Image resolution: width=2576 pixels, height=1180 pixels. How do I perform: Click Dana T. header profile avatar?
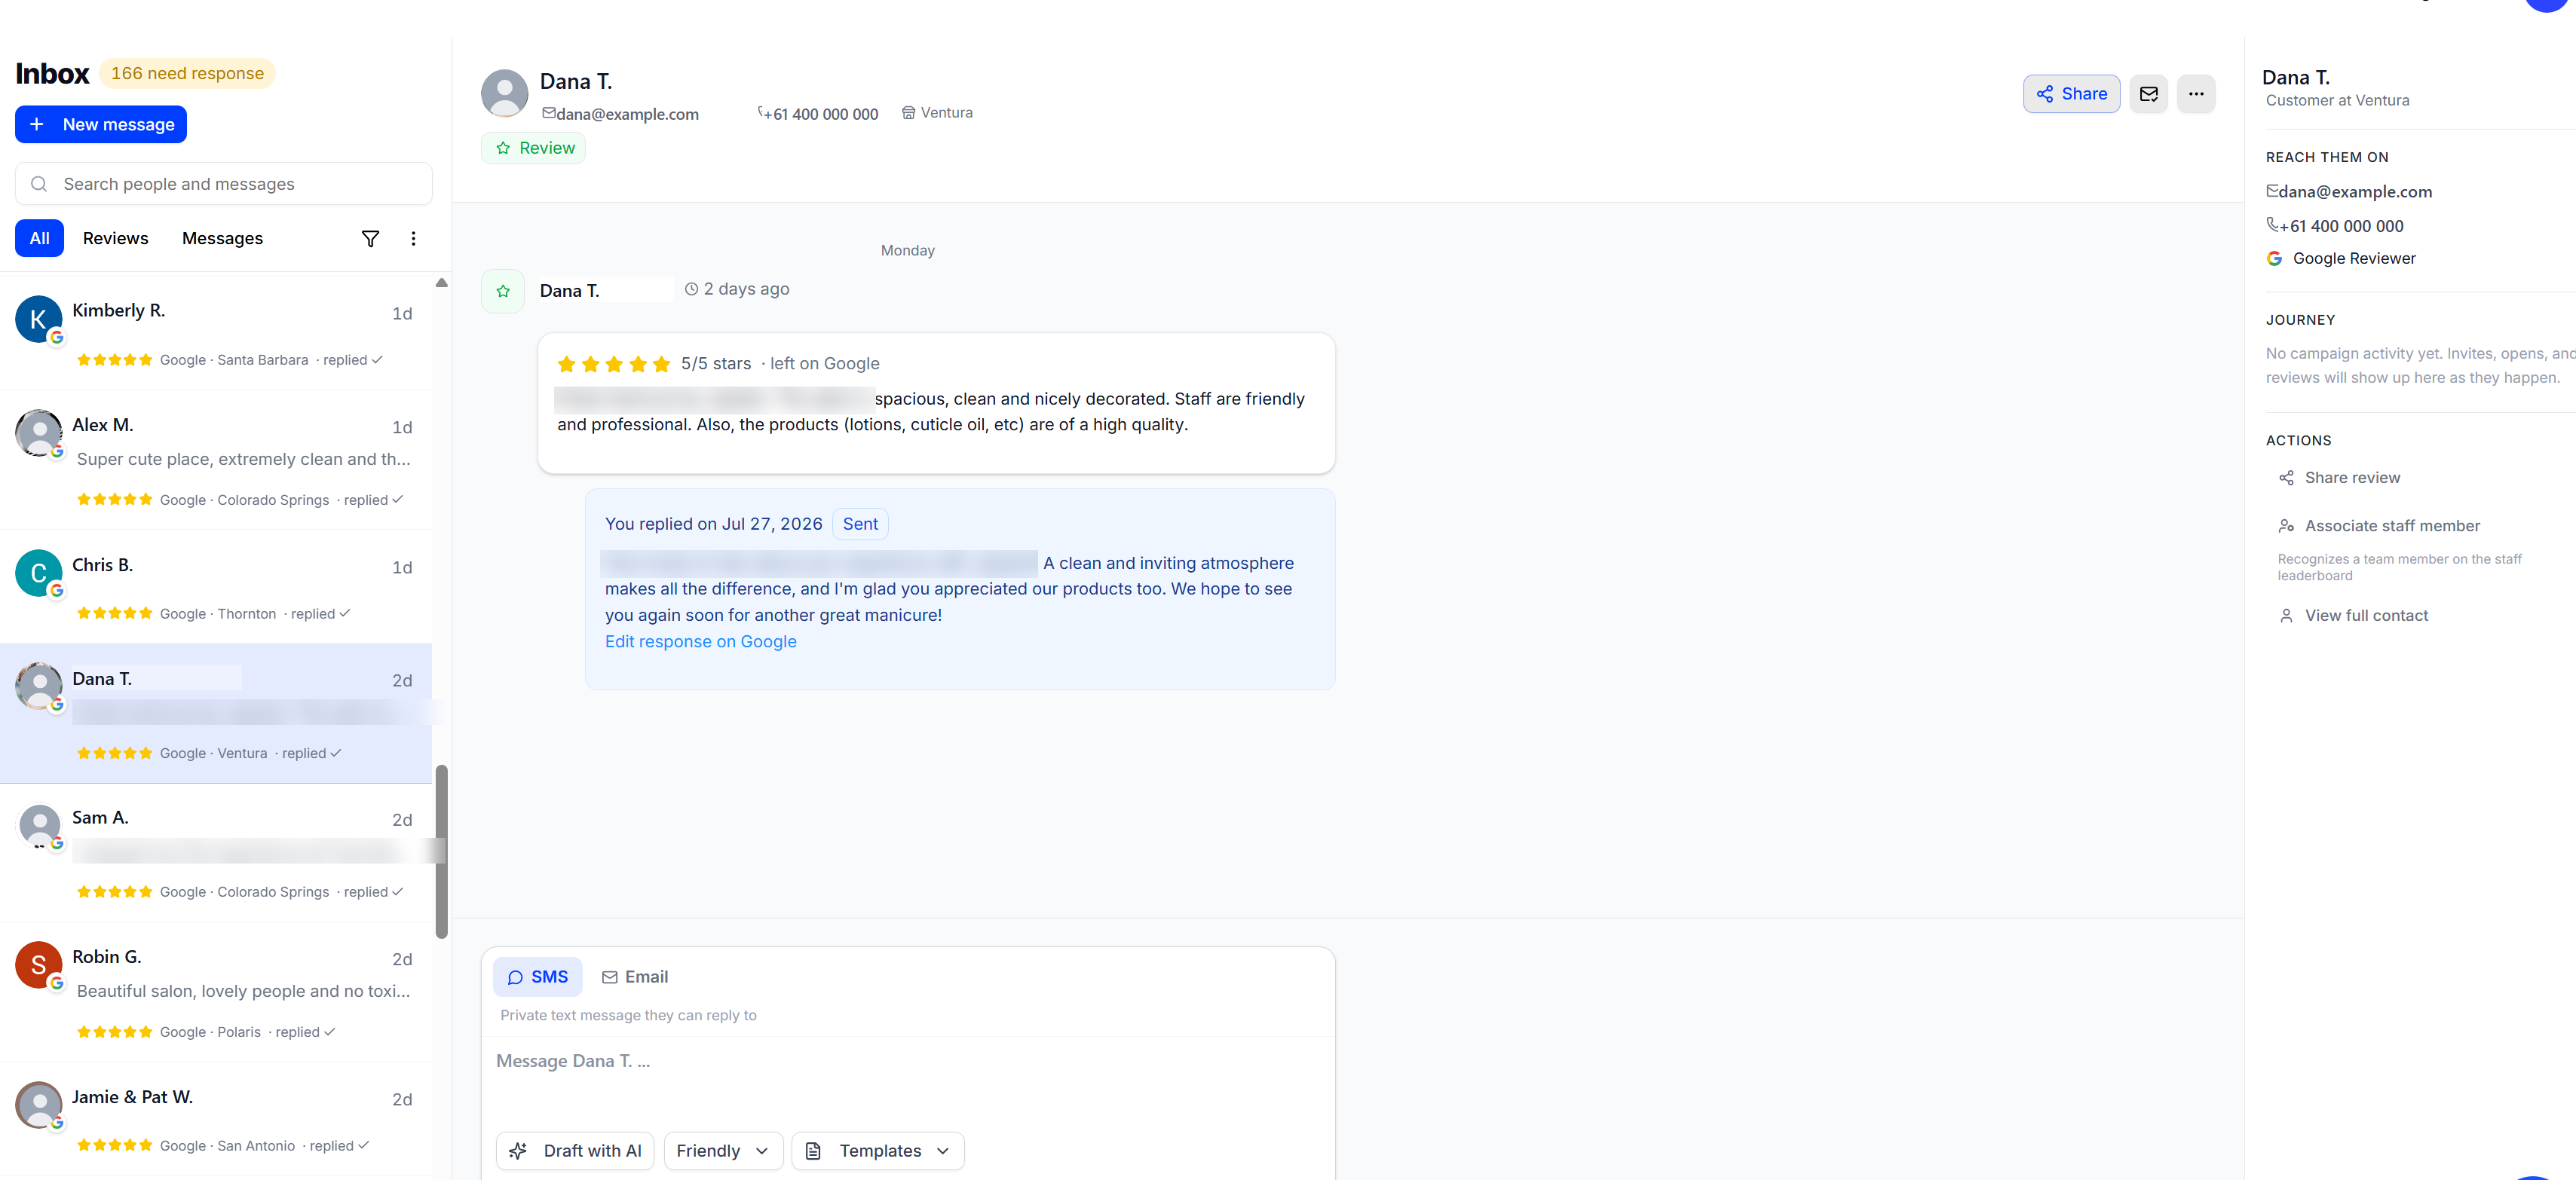505,94
